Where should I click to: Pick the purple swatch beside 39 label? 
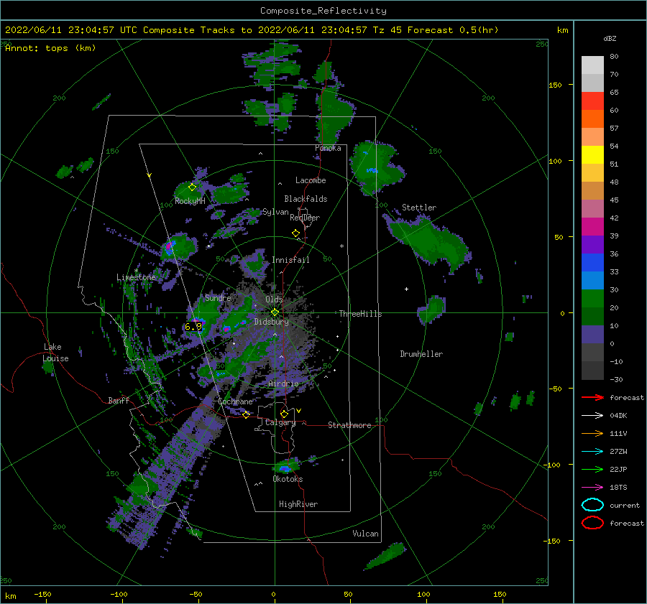(592, 244)
